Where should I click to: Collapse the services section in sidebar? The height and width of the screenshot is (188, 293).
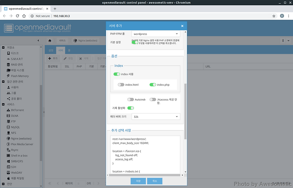click(x=3, y=104)
